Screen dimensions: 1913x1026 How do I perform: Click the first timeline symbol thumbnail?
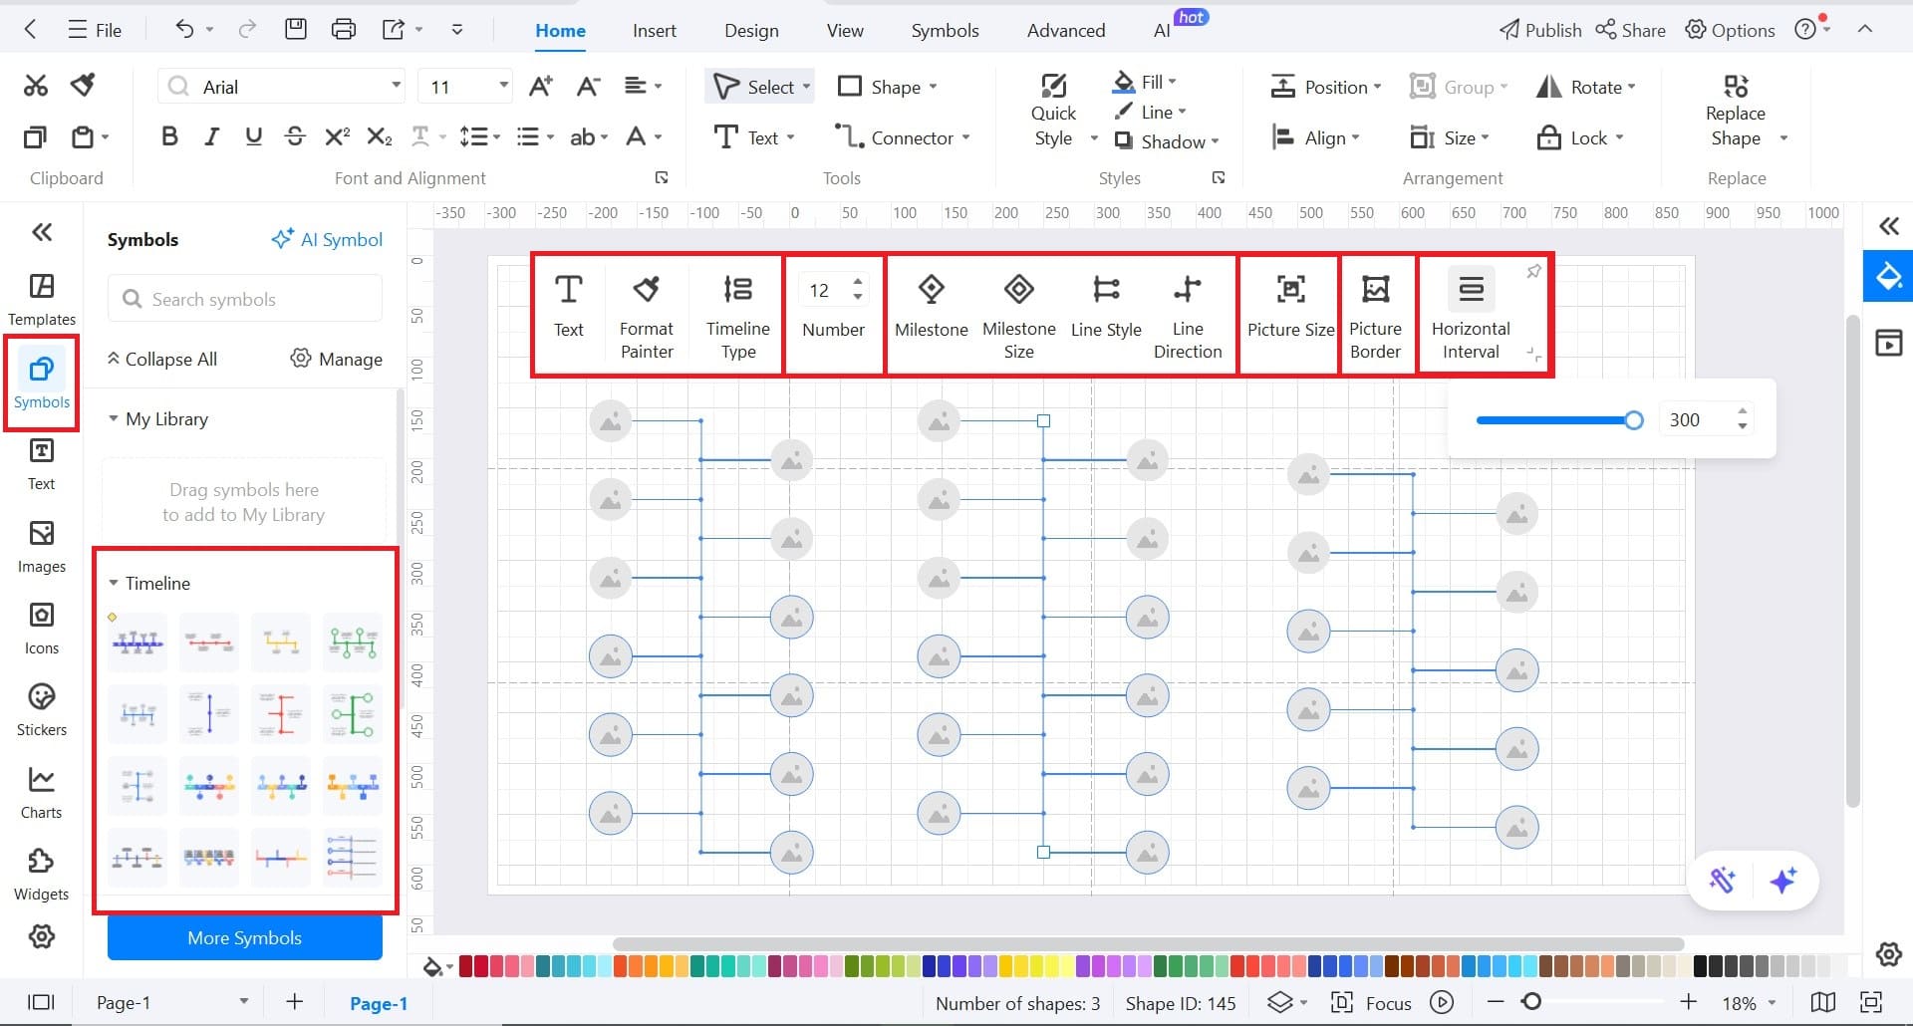coord(137,642)
